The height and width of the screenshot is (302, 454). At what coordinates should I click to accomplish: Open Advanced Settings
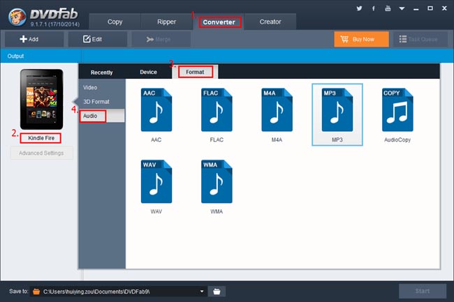pyautogui.click(x=41, y=153)
